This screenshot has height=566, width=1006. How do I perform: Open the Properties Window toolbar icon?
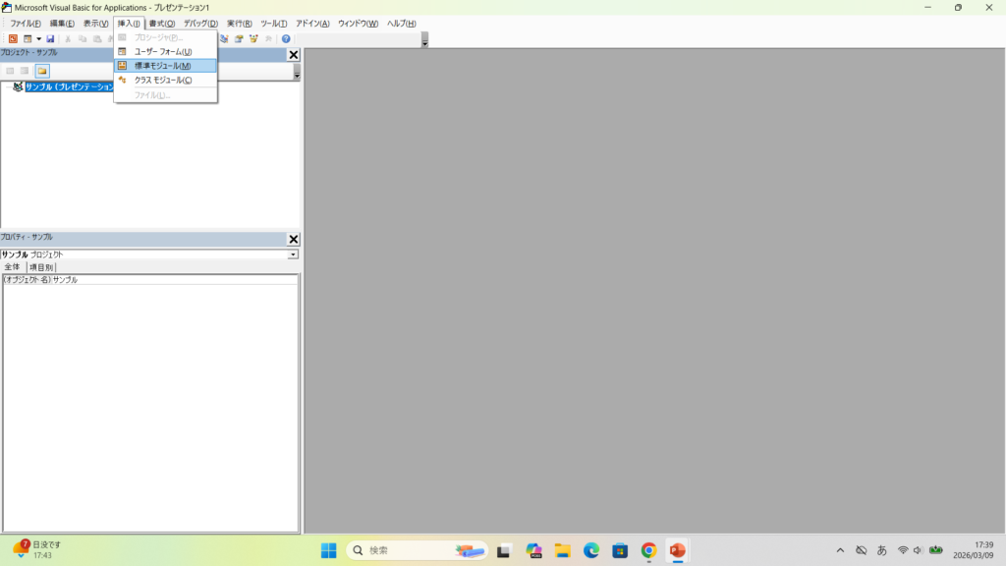click(239, 39)
